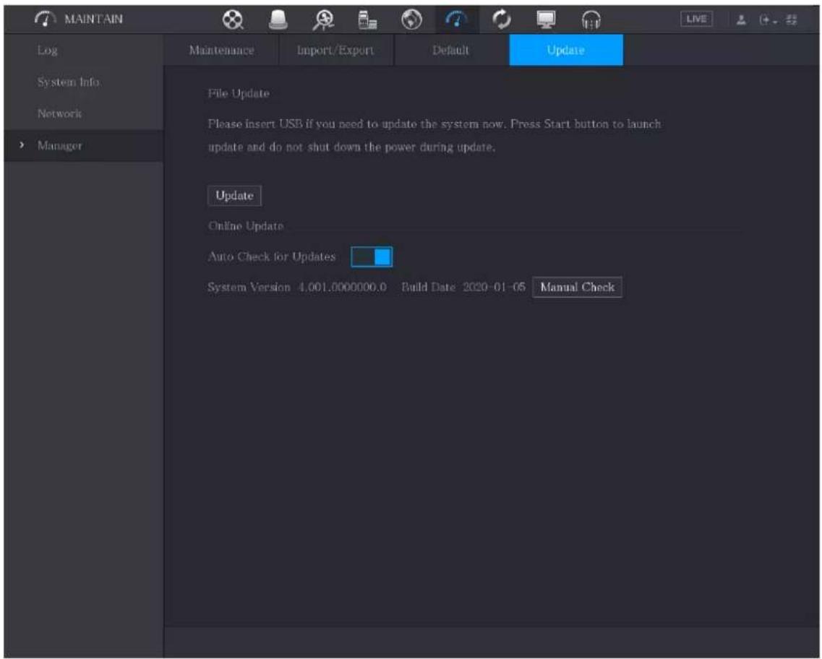
Task: Select the Update tab
Action: 566,51
